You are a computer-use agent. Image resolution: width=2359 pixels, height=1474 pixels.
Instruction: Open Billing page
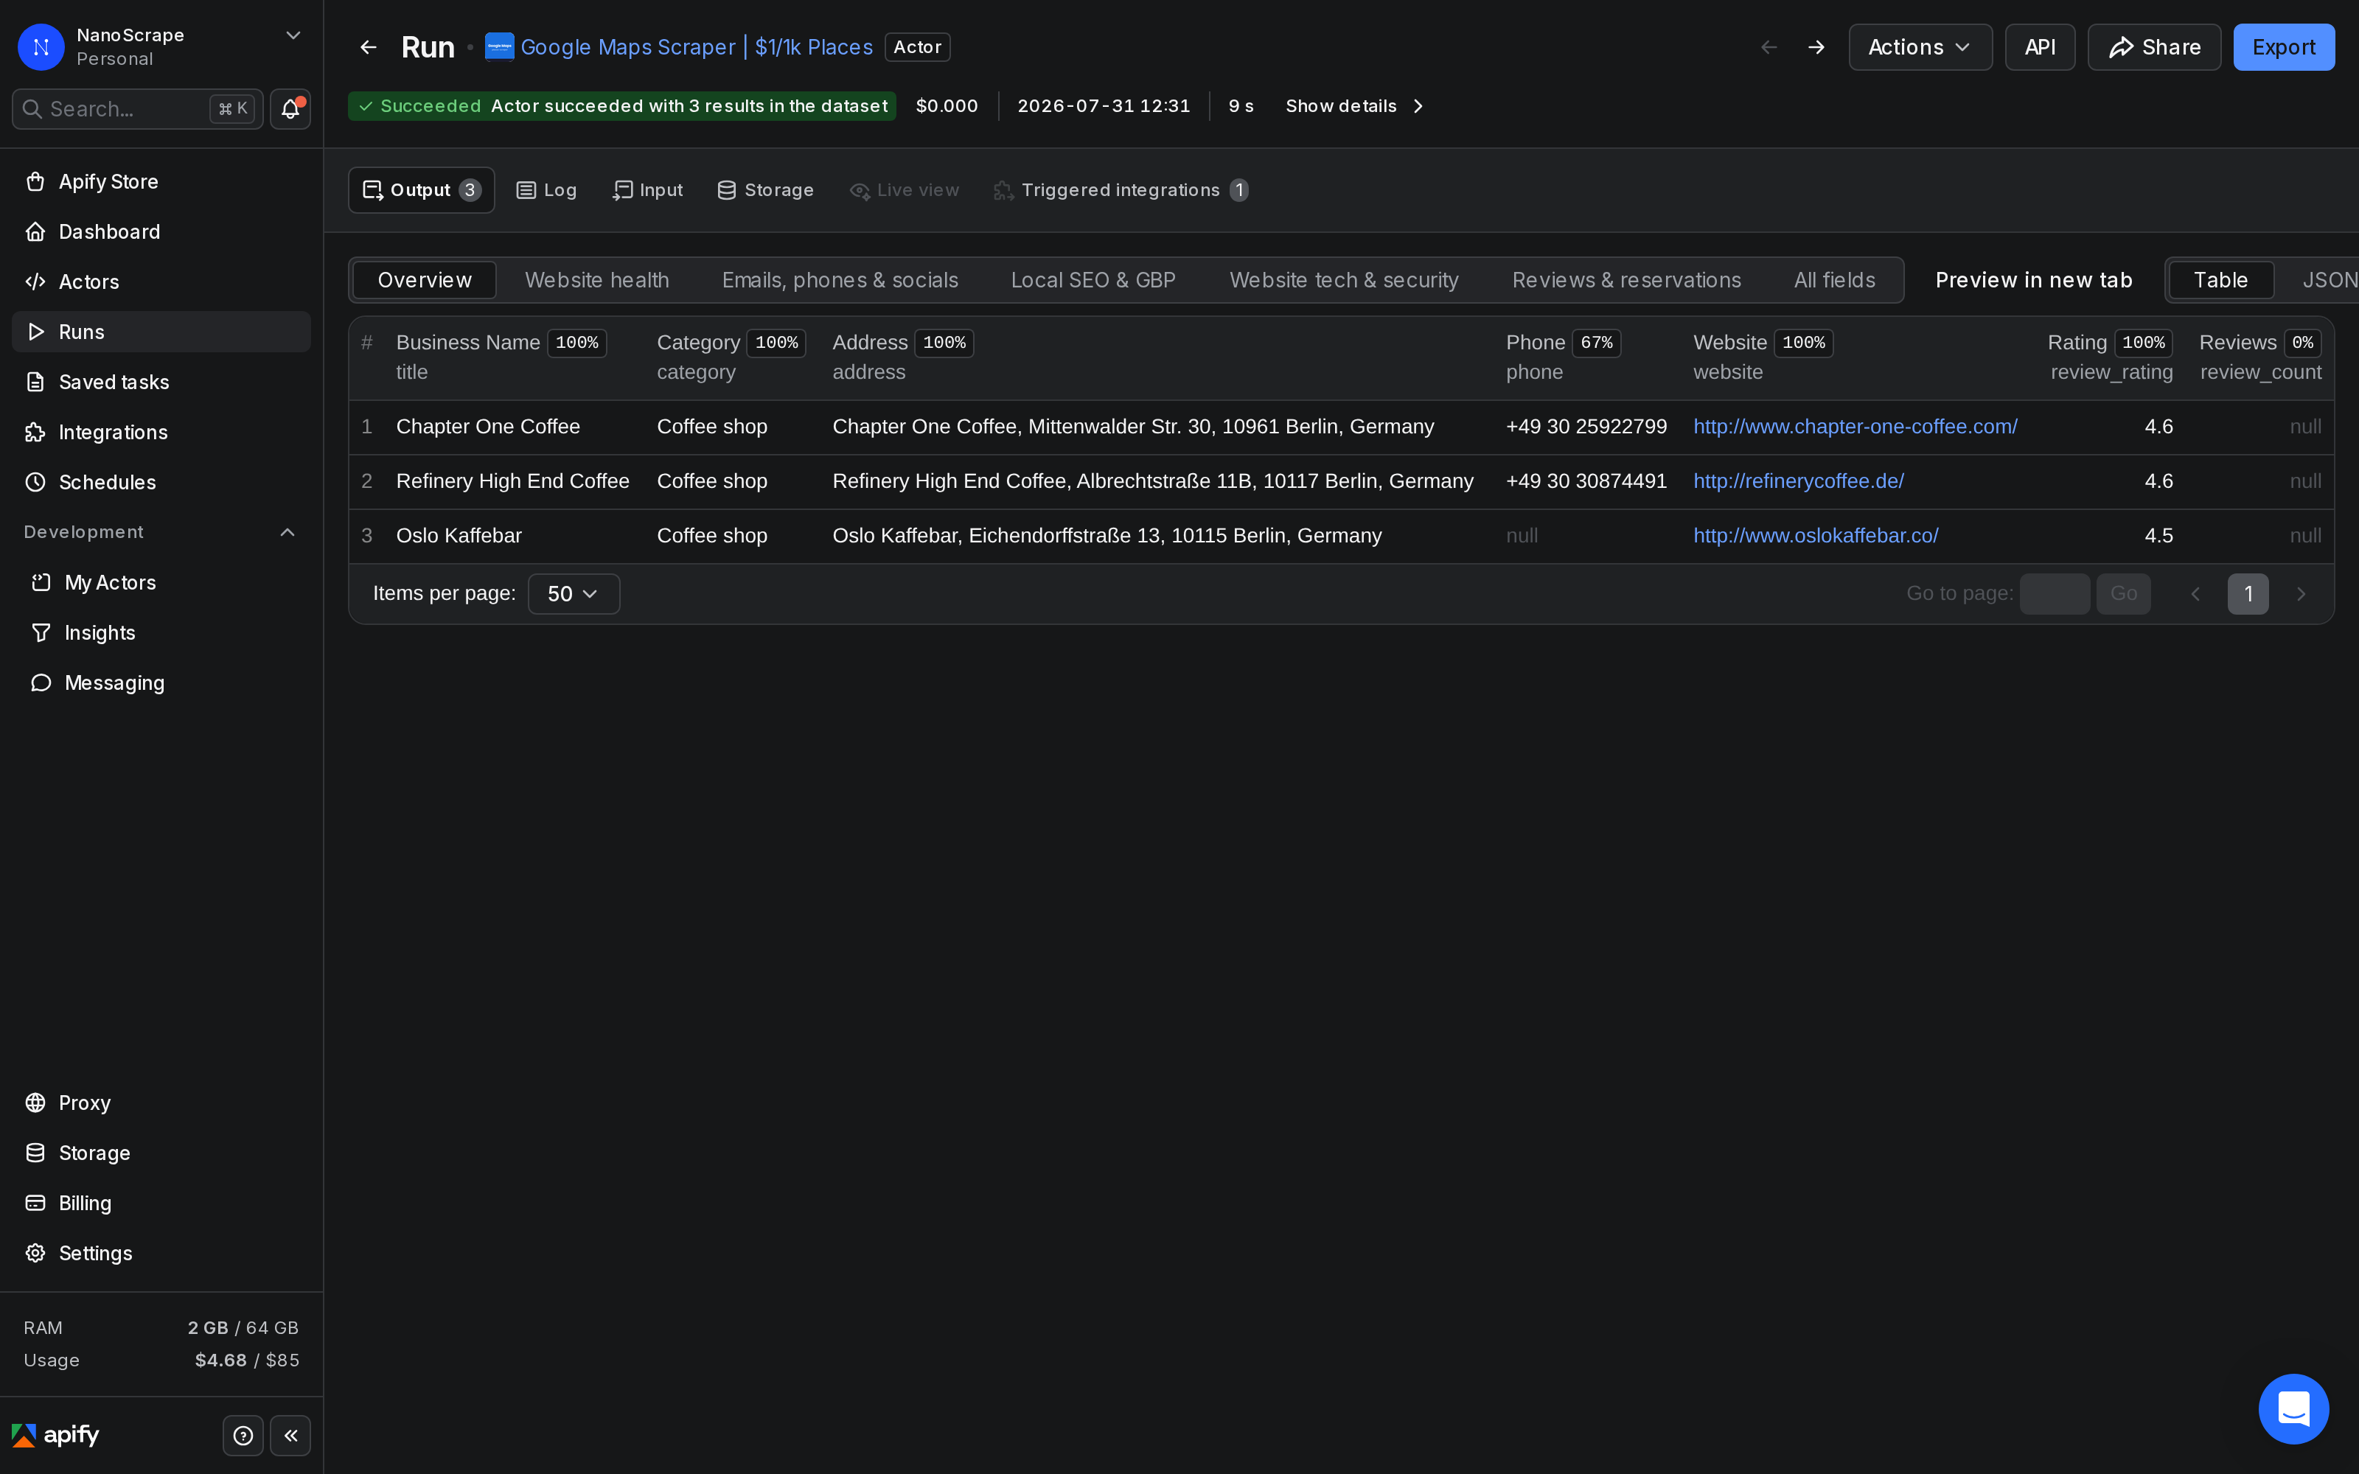point(161,1203)
